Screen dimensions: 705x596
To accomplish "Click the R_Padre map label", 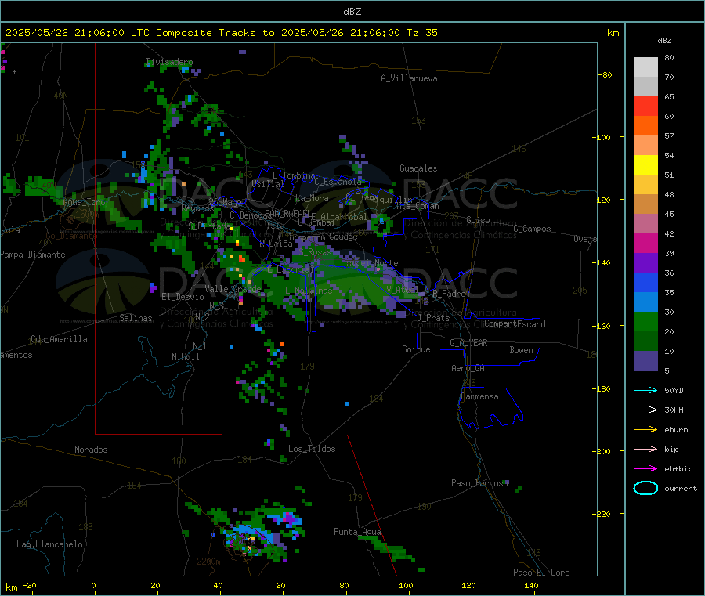I will pyautogui.click(x=449, y=294).
